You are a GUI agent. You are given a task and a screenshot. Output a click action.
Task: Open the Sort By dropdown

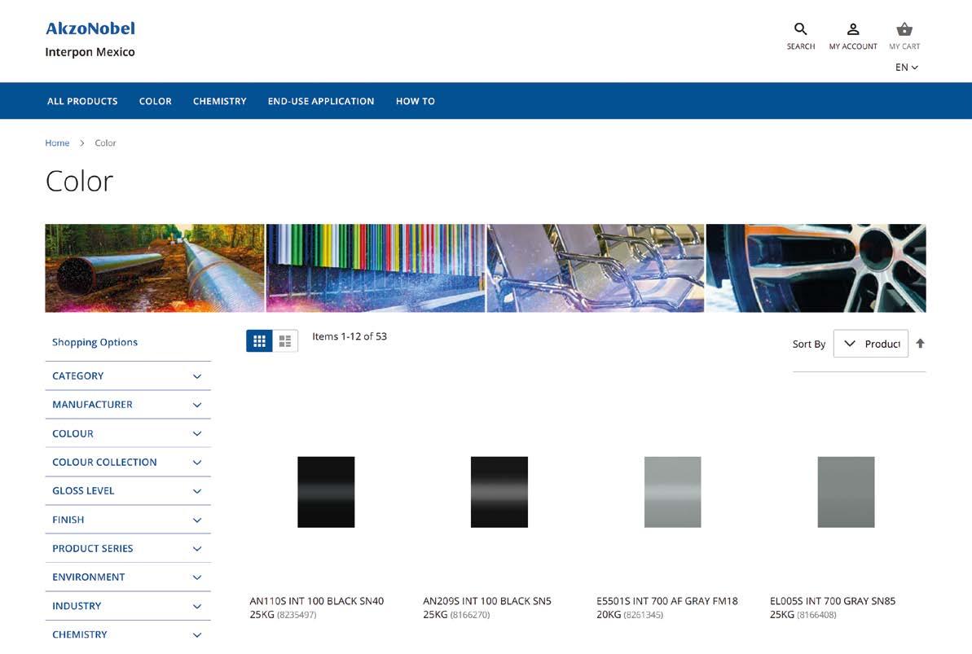coord(870,344)
